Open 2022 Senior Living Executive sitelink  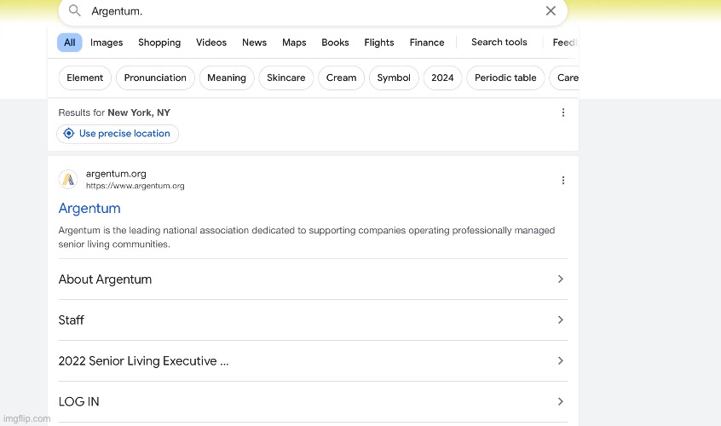[x=143, y=361]
